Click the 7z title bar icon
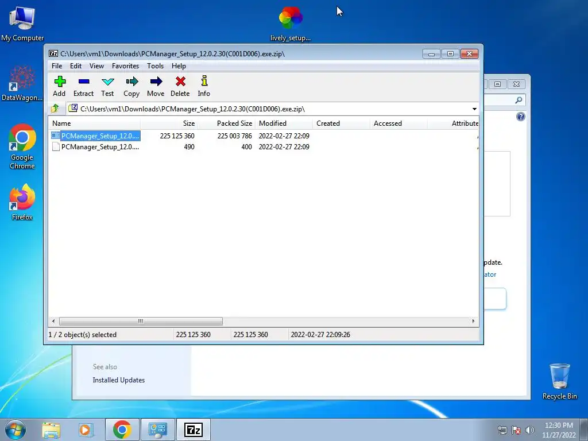 click(x=53, y=53)
